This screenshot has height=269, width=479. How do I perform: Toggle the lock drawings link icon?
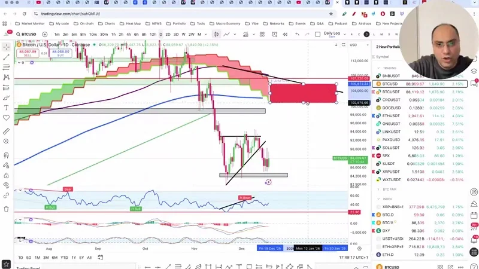tap(7, 195)
